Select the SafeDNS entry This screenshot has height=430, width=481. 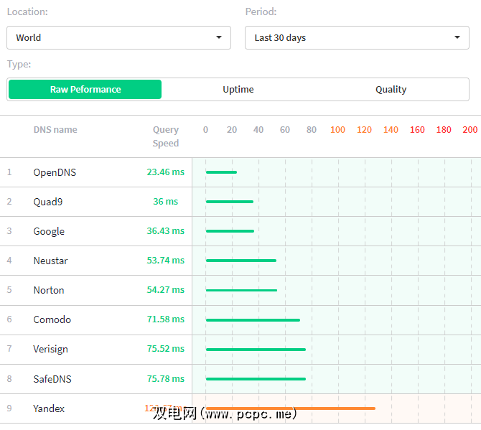coord(52,378)
